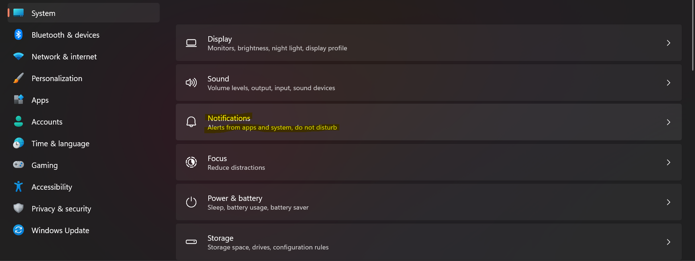Click the Personalization paintbrush icon
The height and width of the screenshot is (261, 695).
[x=19, y=78]
